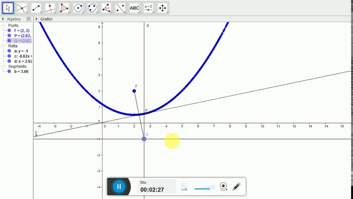Select Q = (2.62, entry in Algebra list
The image size is (353, 199).
(x=23, y=41)
